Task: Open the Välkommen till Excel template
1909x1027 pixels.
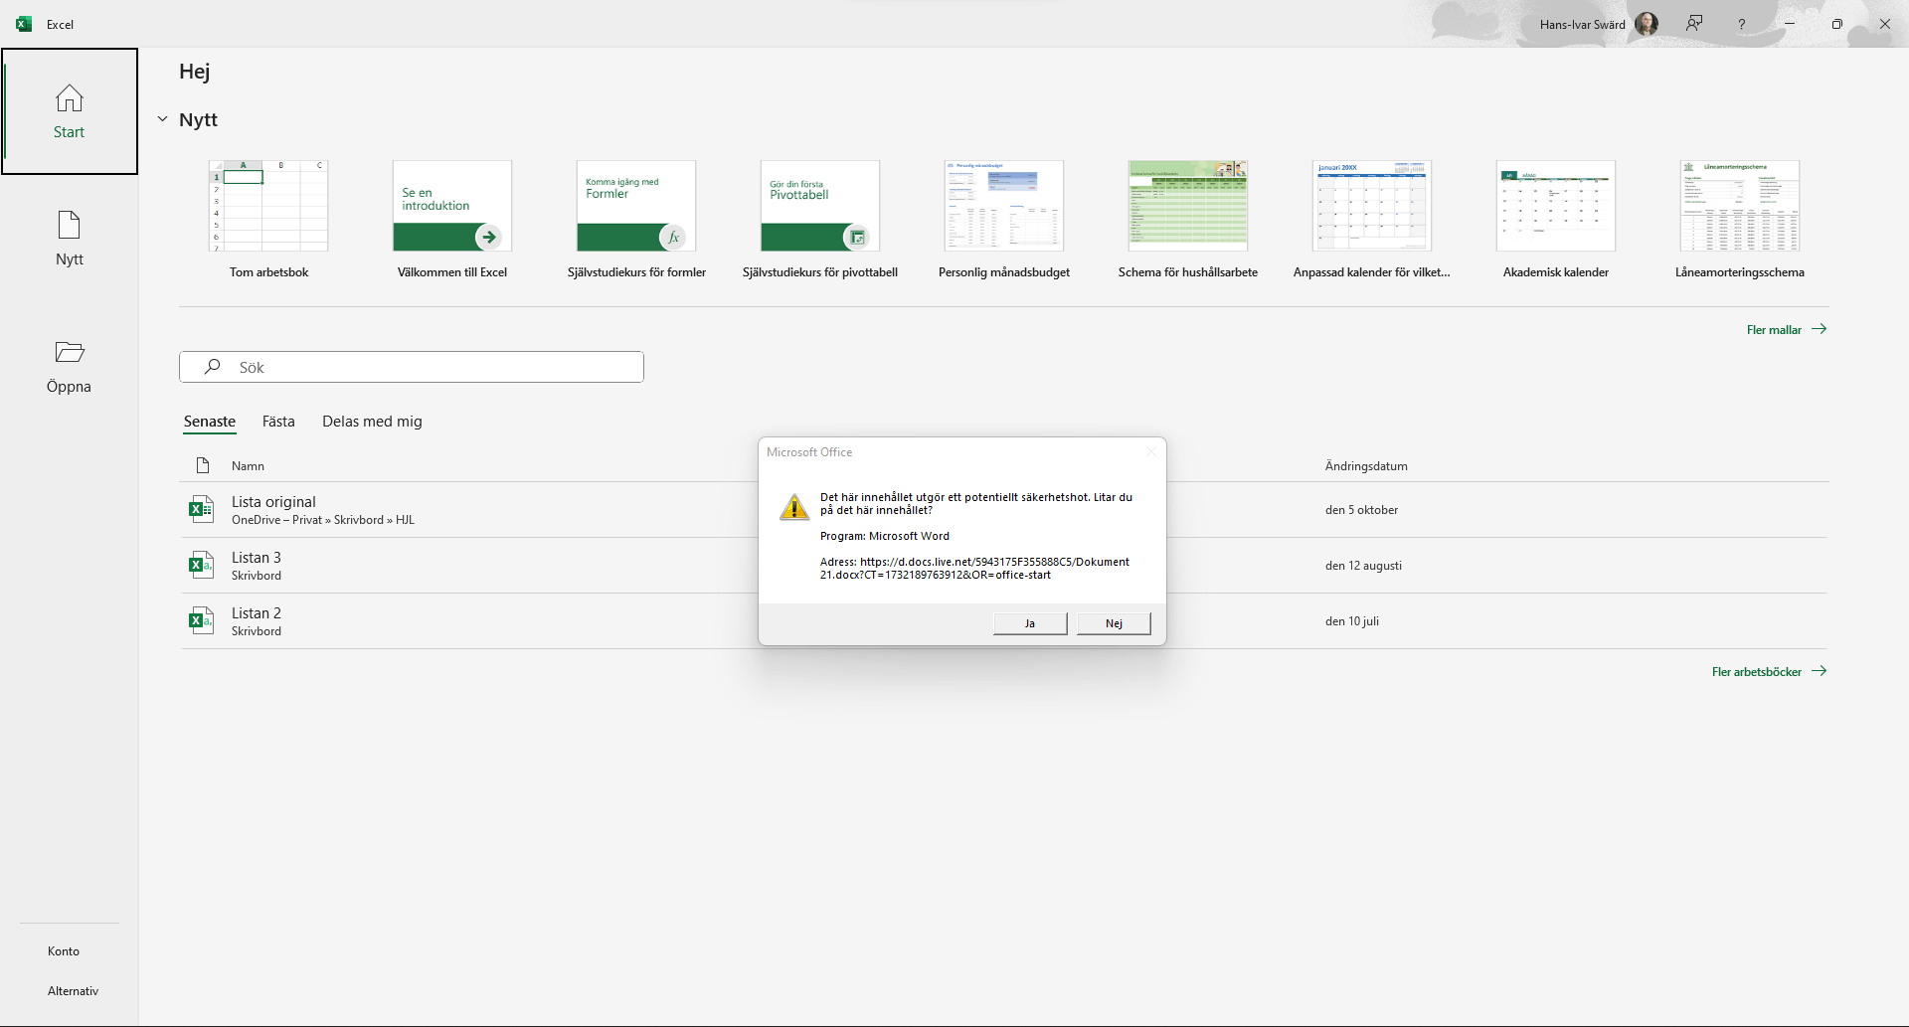Action: [452, 220]
